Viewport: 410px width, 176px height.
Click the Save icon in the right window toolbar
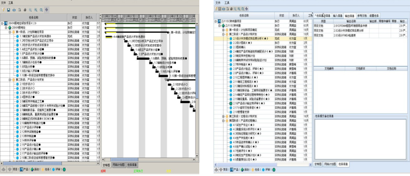220,9
